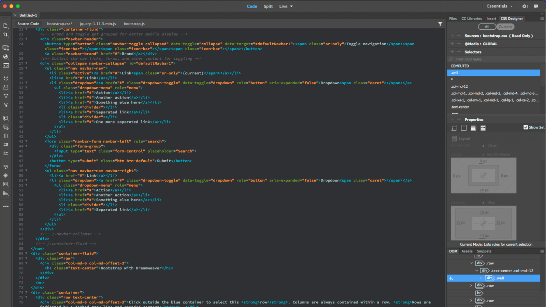The image size is (546, 307).
Task: Switch CSS Designer to Current mode
Action: (505, 27)
